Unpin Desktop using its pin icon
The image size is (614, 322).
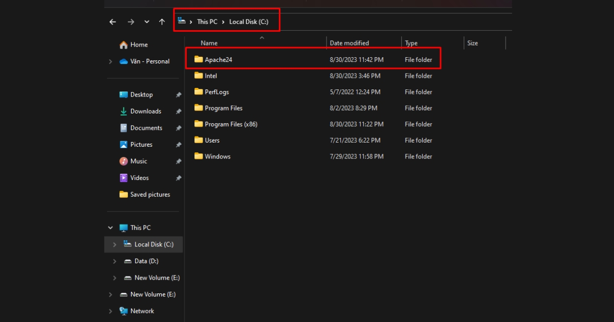pyautogui.click(x=179, y=95)
